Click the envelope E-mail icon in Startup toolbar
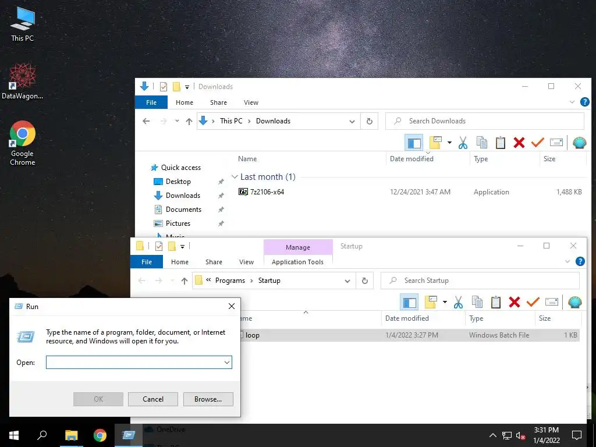 pos(552,303)
